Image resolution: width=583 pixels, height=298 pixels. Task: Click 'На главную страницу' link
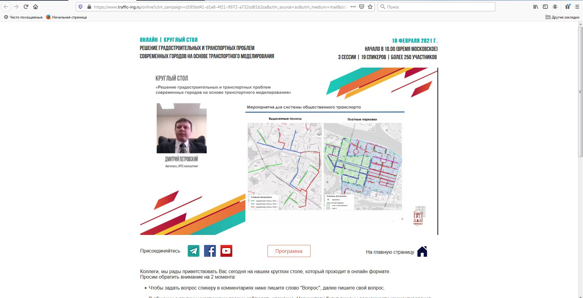click(390, 252)
